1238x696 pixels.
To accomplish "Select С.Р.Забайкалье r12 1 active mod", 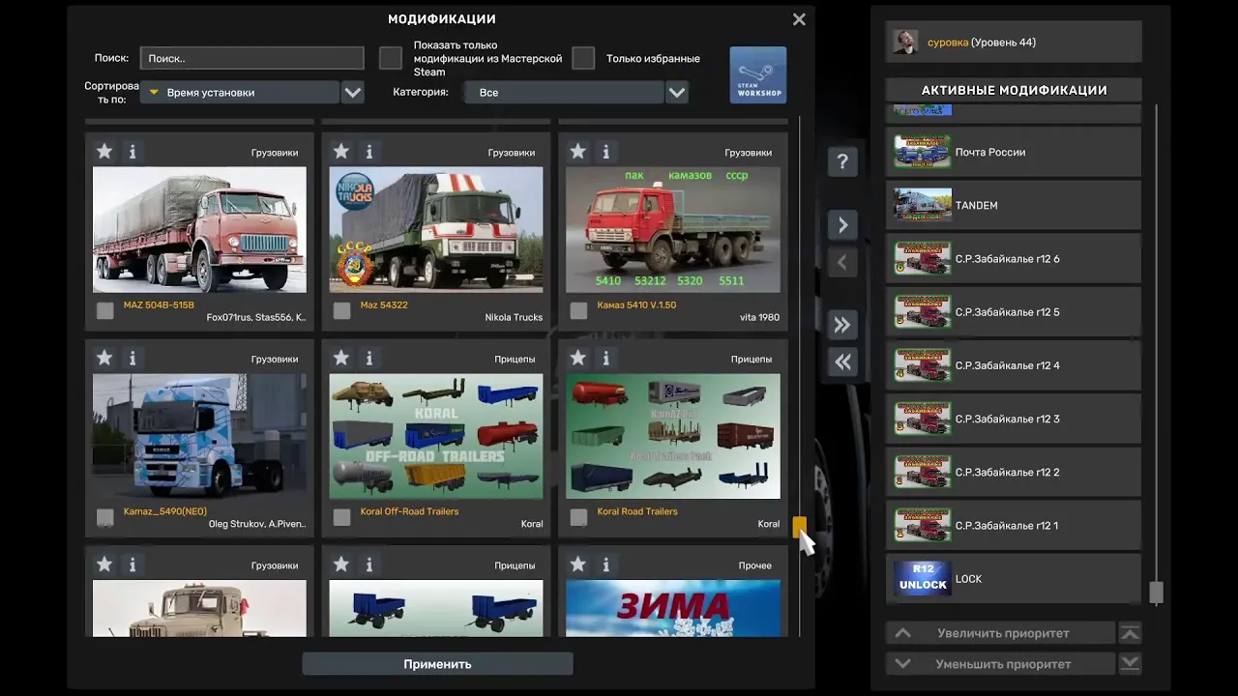I will pos(1014,526).
